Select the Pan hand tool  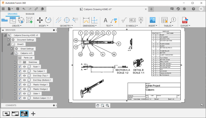[x=98, y=105]
